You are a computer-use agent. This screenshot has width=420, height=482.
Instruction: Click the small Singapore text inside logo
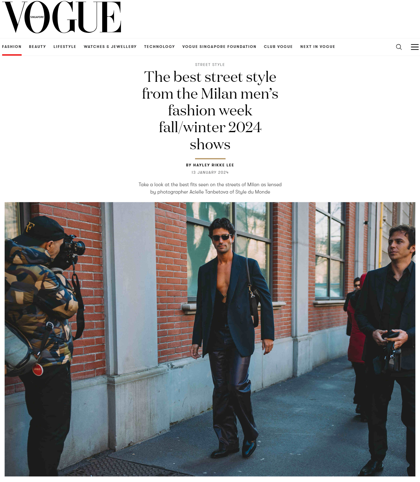click(x=37, y=17)
